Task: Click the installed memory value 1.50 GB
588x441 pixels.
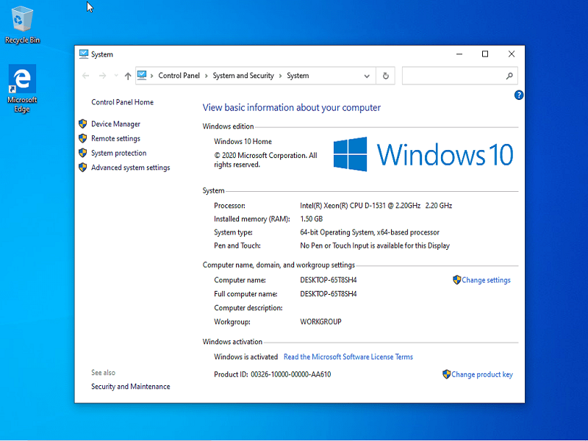Action: click(311, 219)
